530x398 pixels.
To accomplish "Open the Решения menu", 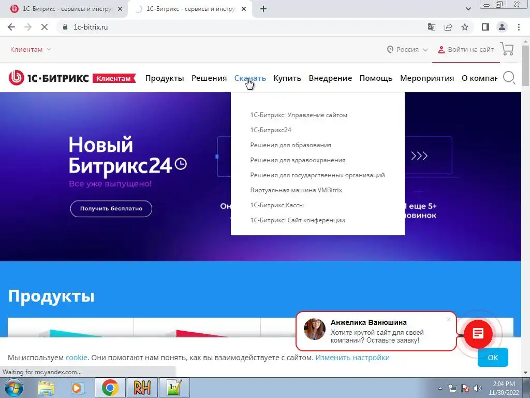I will tap(209, 78).
